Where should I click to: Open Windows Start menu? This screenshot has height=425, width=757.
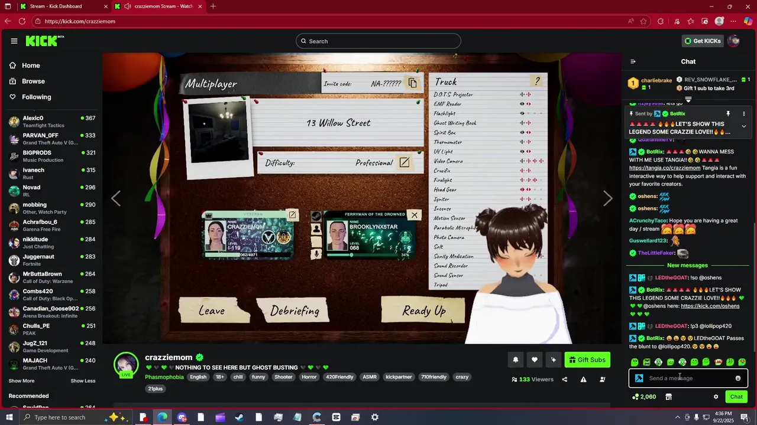[9, 417]
